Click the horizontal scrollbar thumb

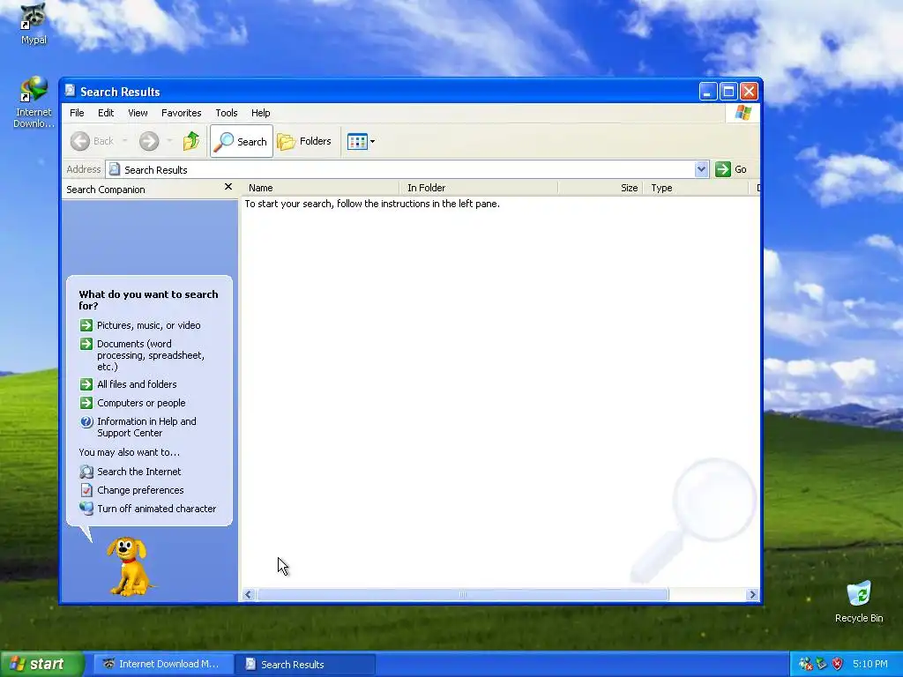(462, 595)
